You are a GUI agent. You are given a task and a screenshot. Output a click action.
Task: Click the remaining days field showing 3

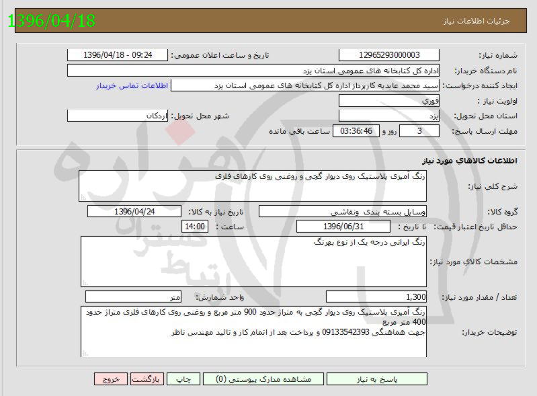420,131
